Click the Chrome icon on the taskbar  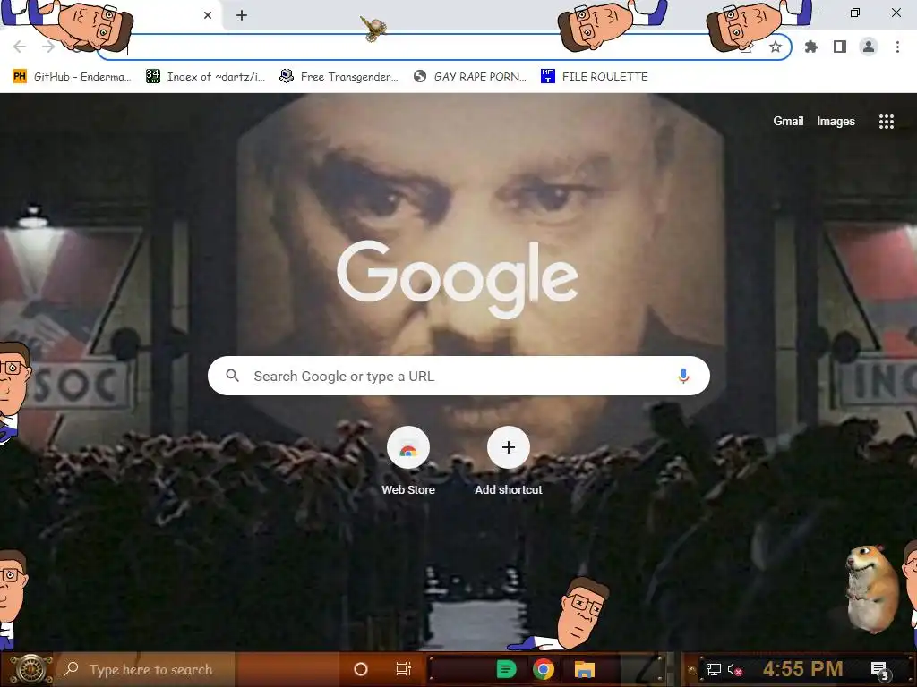(x=544, y=669)
